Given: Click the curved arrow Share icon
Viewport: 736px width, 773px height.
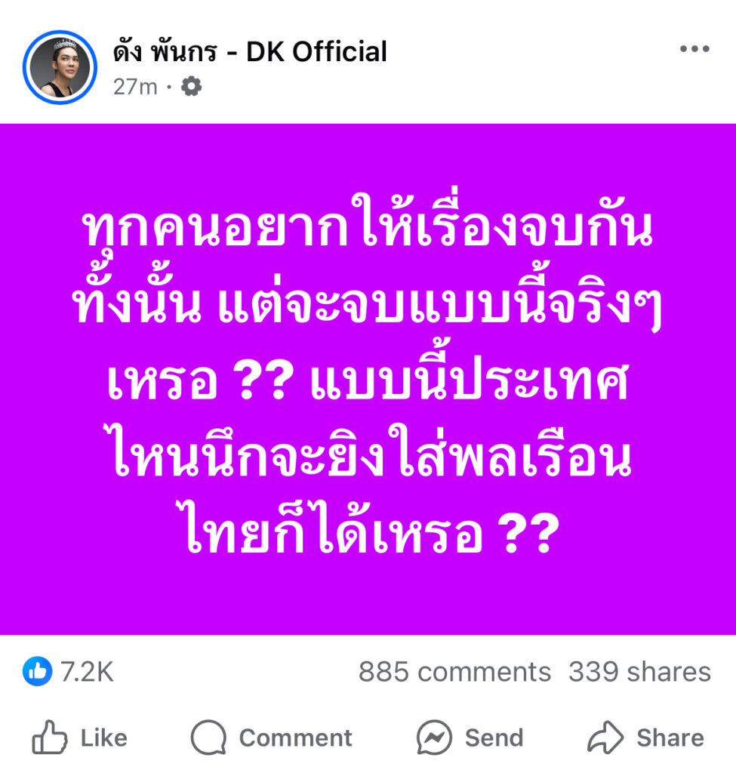Looking at the screenshot, I should click(x=605, y=738).
